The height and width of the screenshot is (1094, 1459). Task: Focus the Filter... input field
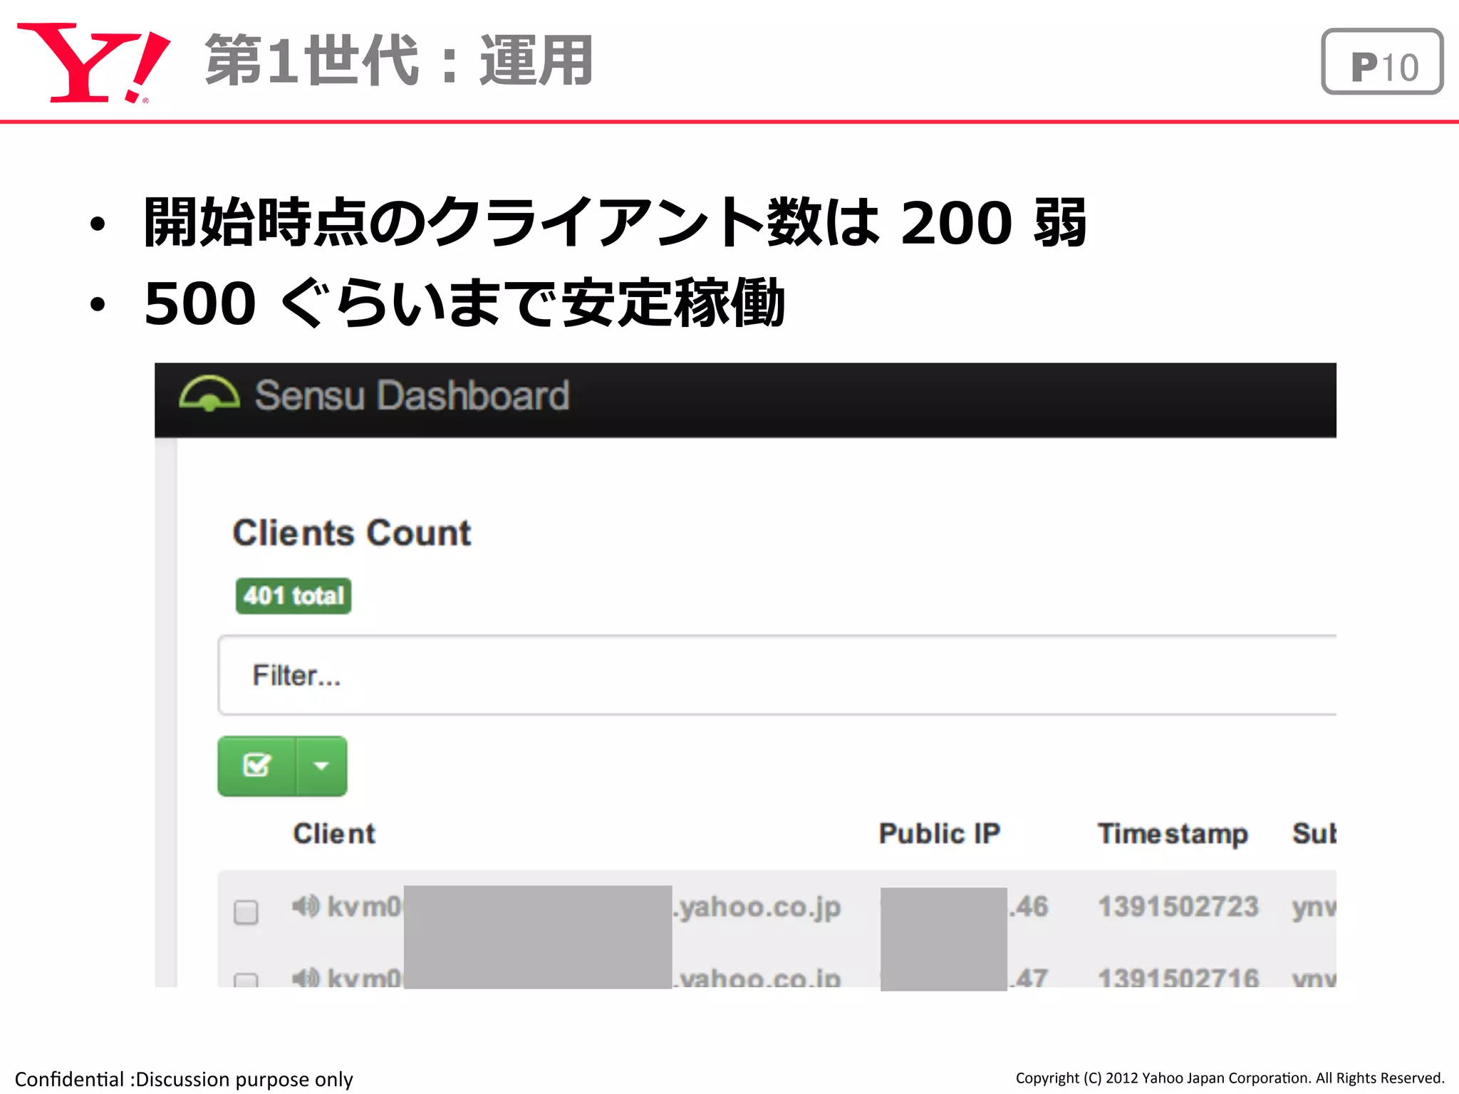coord(777,675)
